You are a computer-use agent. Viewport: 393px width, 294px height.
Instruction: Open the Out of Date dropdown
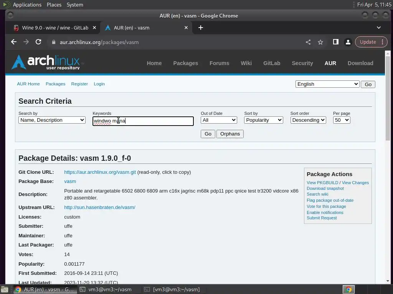pyautogui.click(x=219, y=120)
